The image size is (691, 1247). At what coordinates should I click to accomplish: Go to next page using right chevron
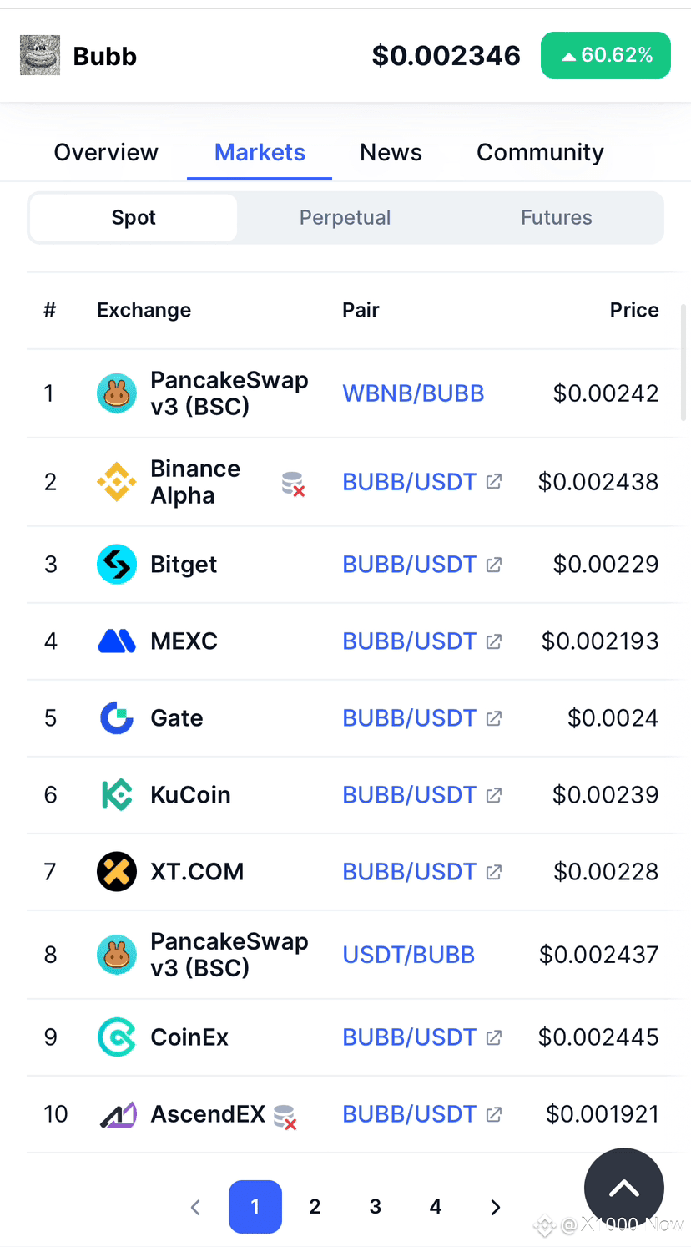(496, 1207)
